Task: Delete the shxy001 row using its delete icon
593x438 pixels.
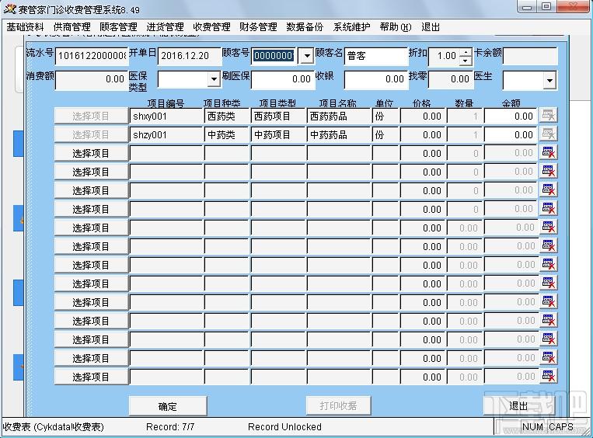Action: tap(548, 116)
